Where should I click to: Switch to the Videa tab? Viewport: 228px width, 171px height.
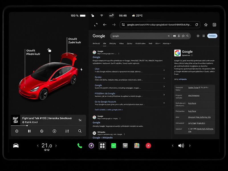tap(121, 44)
